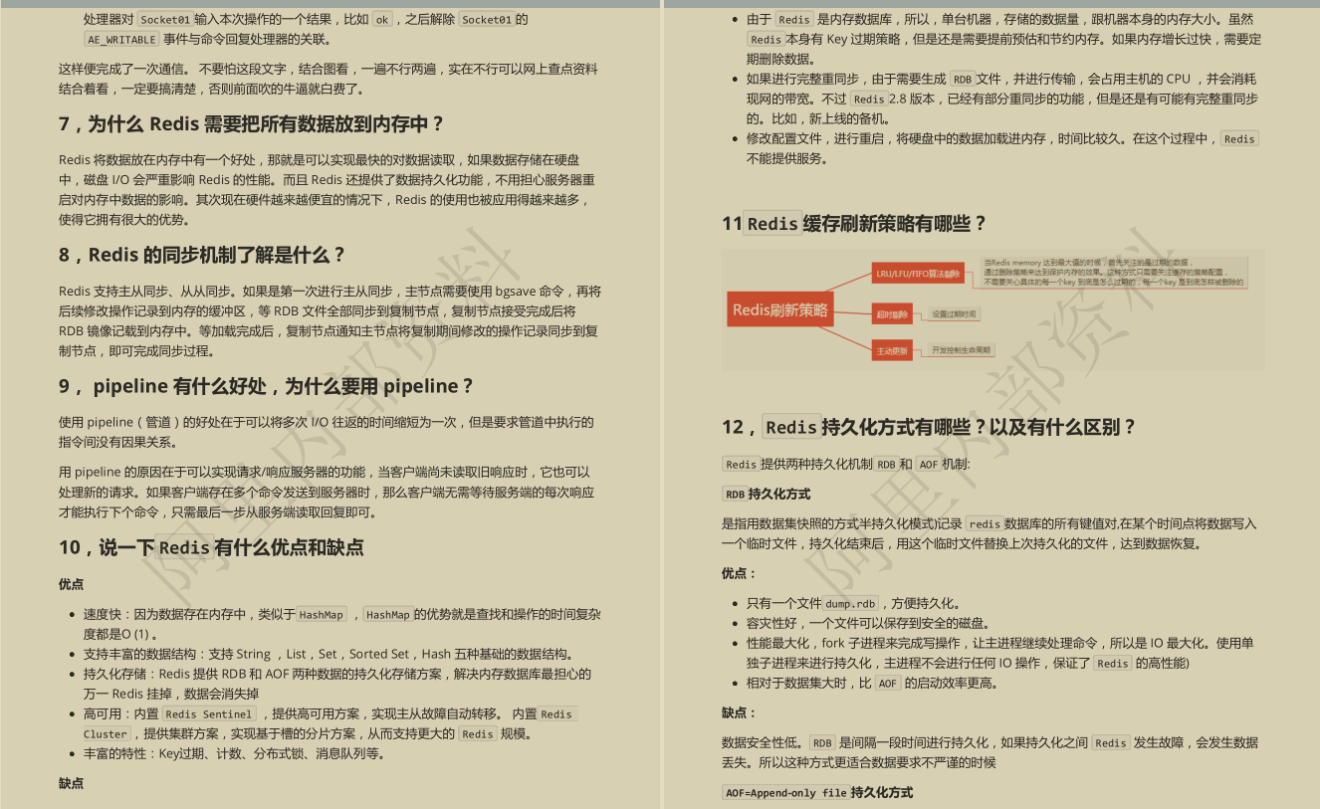Click the bullet starting "相对于数据集大时"

tap(873, 683)
